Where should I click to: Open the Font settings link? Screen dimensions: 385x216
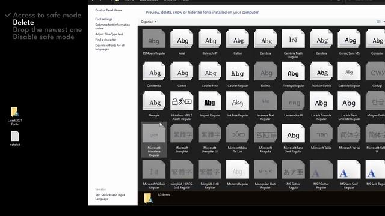pos(103,19)
